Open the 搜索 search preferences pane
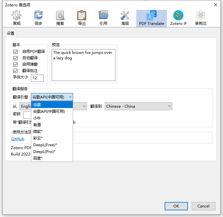The height and width of the screenshot is (217, 223). (60, 18)
